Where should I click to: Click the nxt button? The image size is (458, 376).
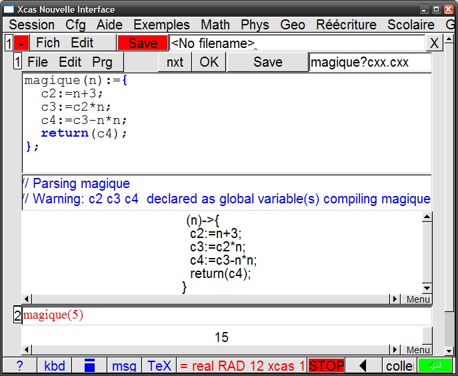(x=175, y=62)
